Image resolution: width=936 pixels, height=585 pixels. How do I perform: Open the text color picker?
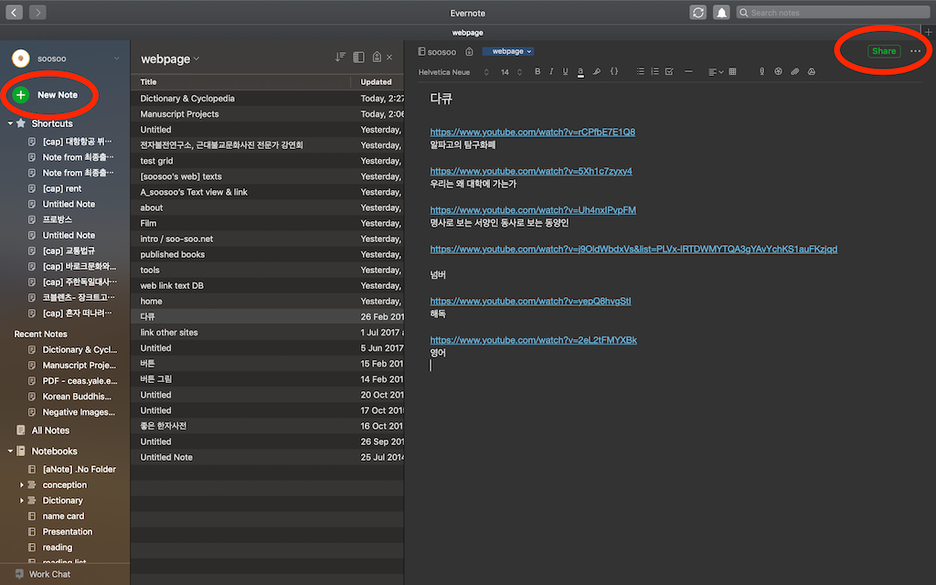[580, 72]
